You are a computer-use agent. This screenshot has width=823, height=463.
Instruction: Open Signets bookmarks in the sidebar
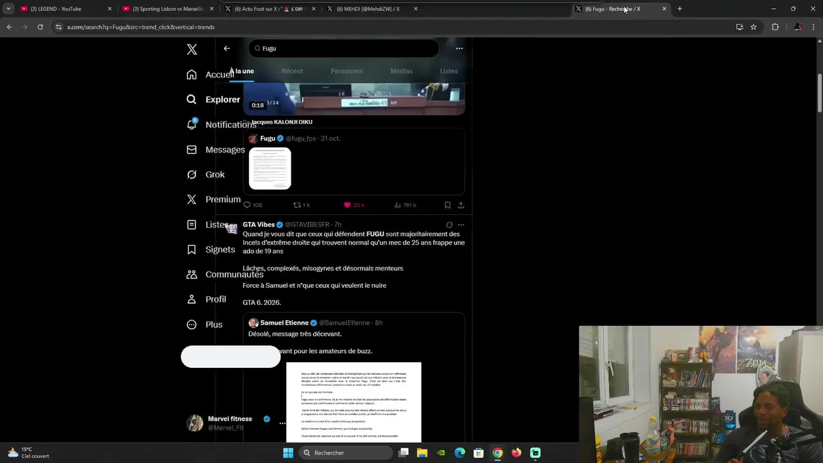210,250
